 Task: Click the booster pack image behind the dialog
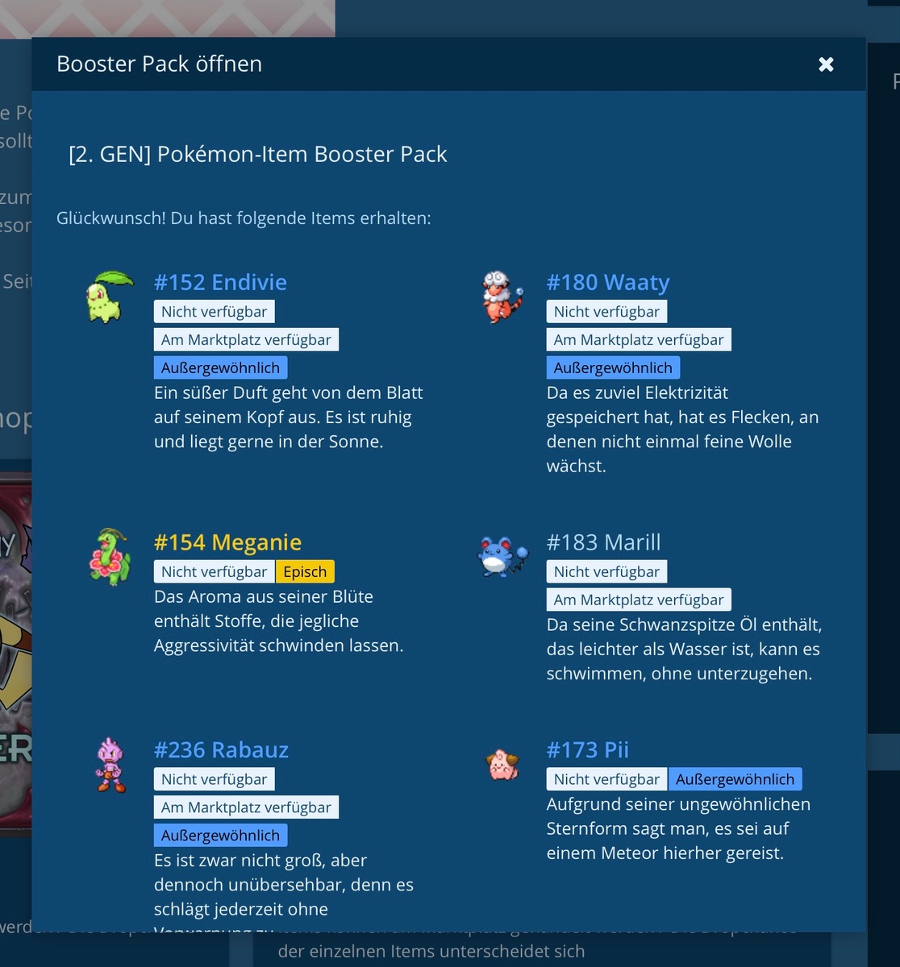(15, 653)
